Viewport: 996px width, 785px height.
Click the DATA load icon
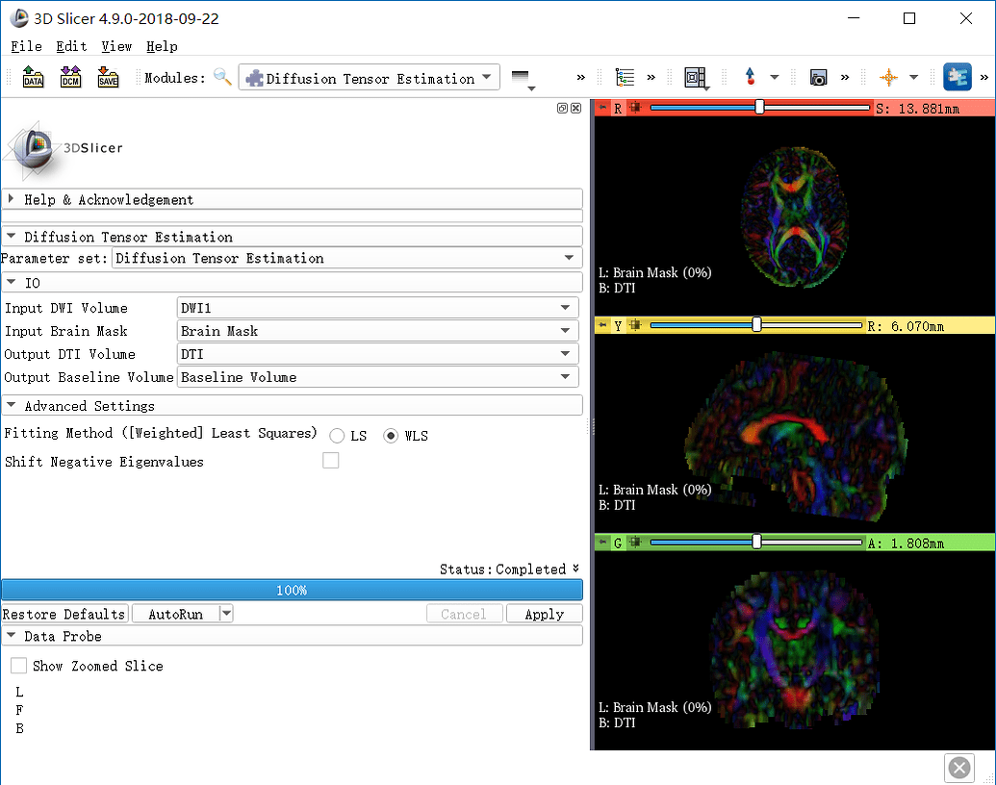[34, 78]
